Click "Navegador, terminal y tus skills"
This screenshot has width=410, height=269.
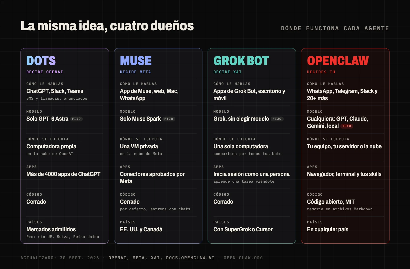344,174
